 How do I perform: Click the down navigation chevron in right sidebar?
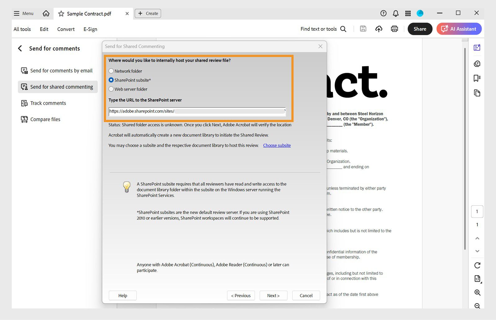(x=477, y=251)
